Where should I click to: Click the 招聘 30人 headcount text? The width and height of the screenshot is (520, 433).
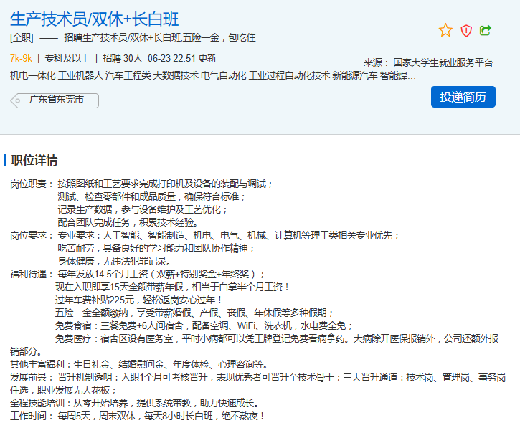click(122, 58)
